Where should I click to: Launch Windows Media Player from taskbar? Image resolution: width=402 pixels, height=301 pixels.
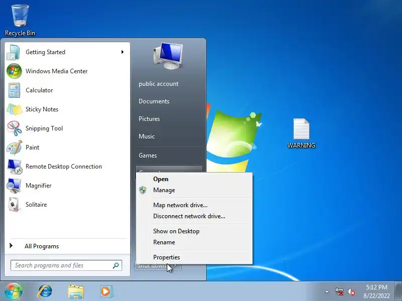click(106, 291)
